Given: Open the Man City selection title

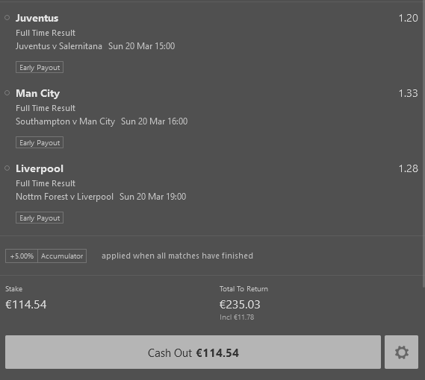Looking at the screenshot, I should (x=37, y=94).
